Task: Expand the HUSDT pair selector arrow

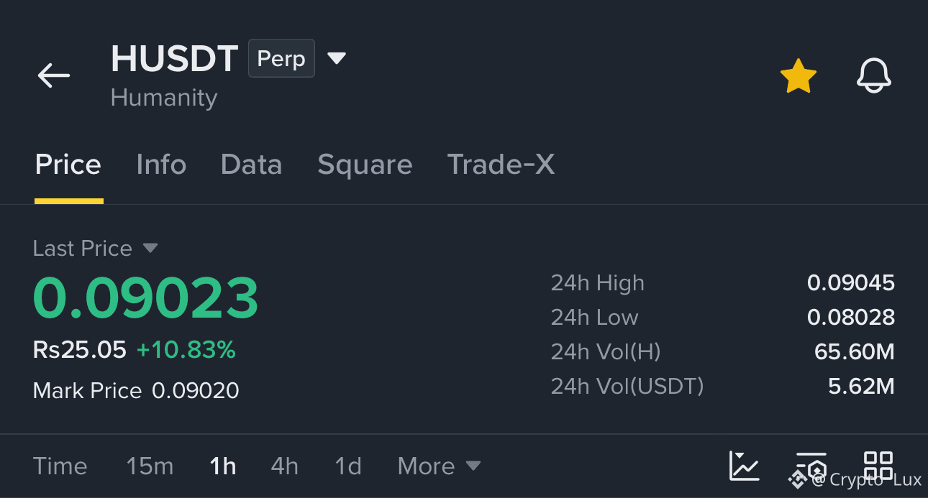Action: click(x=337, y=58)
